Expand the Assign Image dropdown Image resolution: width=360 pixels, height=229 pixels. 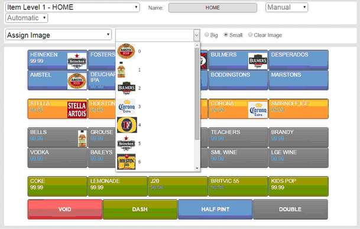(59, 35)
